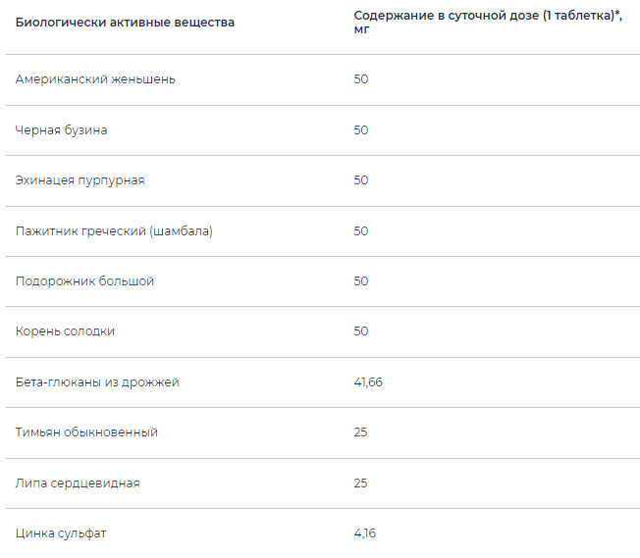640x558 pixels.
Task: Click the 'Корень солодки' ingredient name
Action: click(x=65, y=331)
